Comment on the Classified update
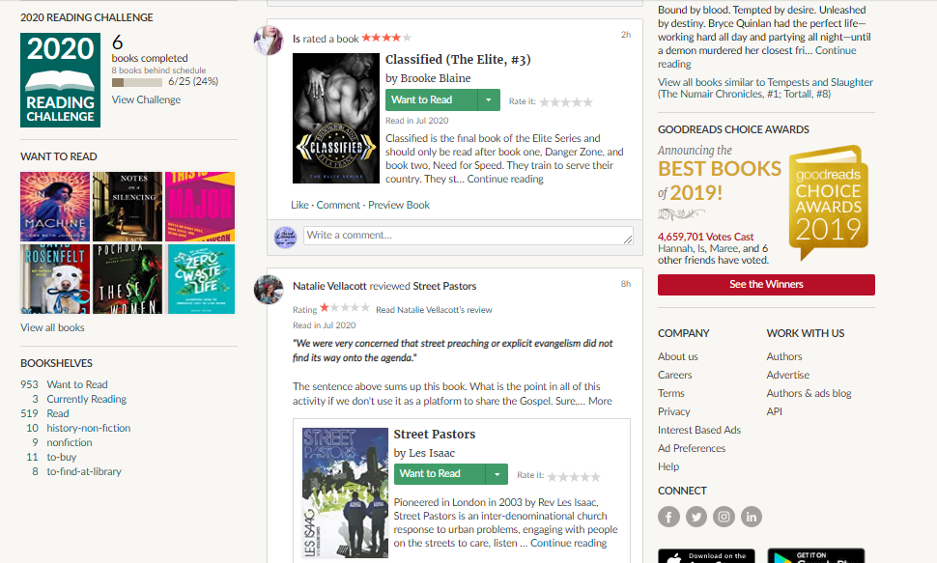The width and height of the screenshot is (937, 563). pyautogui.click(x=338, y=205)
